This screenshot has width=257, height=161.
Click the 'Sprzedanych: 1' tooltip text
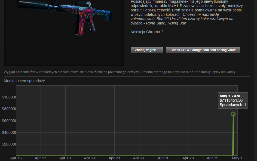point(233,105)
